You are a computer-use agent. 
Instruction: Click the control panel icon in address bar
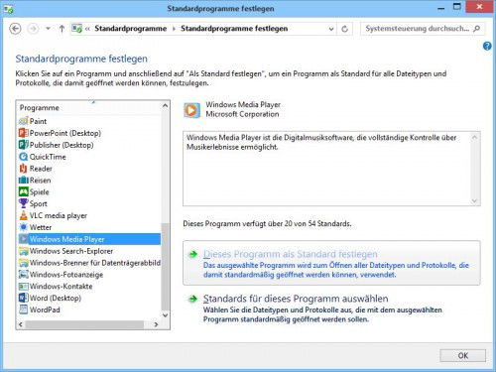pos(76,29)
